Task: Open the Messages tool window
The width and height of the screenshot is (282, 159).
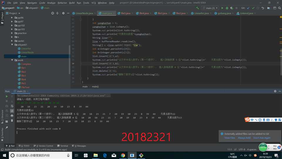Action: pos(79,146)
